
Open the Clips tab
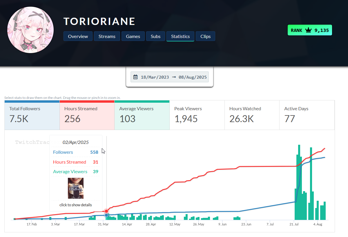tap(205, 36)
